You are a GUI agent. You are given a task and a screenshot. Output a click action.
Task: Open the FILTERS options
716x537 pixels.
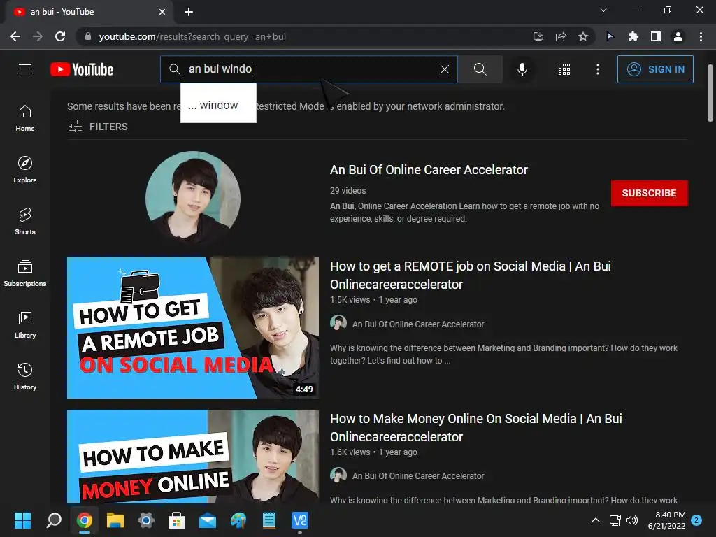pyautogui.click(x=98, y=127)
